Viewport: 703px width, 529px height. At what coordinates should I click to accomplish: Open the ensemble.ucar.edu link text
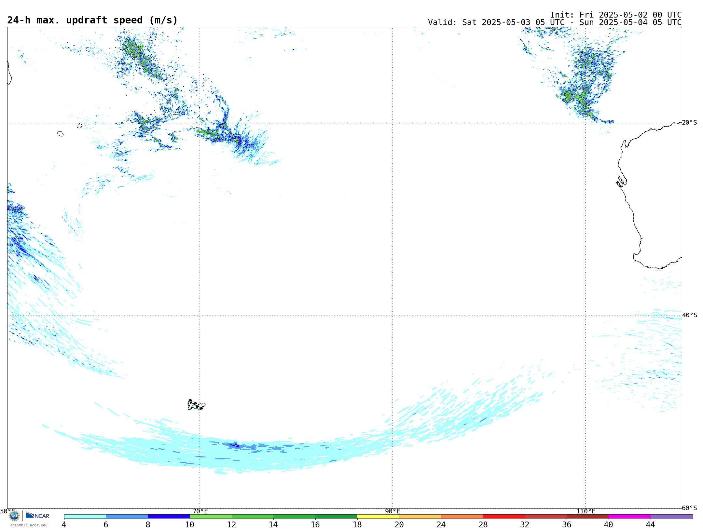[x=29, y=525]
